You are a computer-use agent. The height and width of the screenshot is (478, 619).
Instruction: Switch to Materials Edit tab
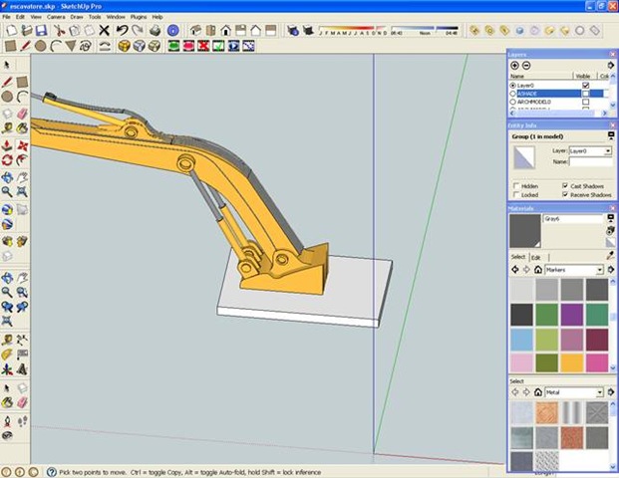click(x=535, y=258)
